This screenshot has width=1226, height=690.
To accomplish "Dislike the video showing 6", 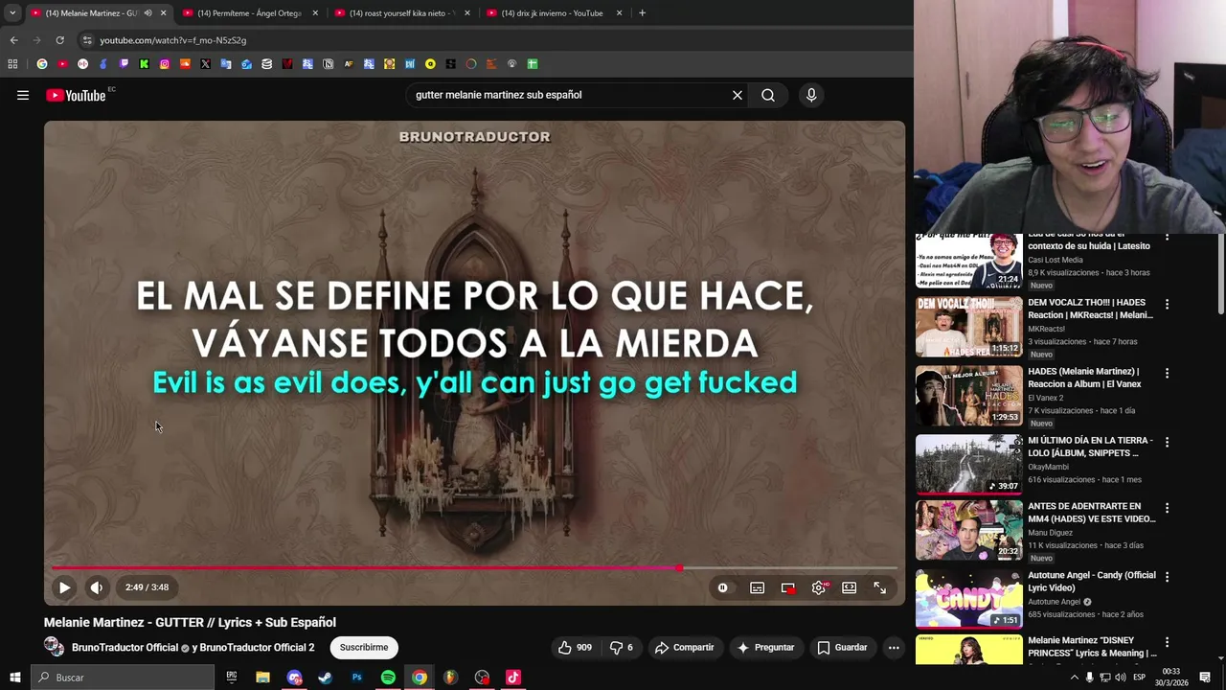I will click(x=622, y=648).
